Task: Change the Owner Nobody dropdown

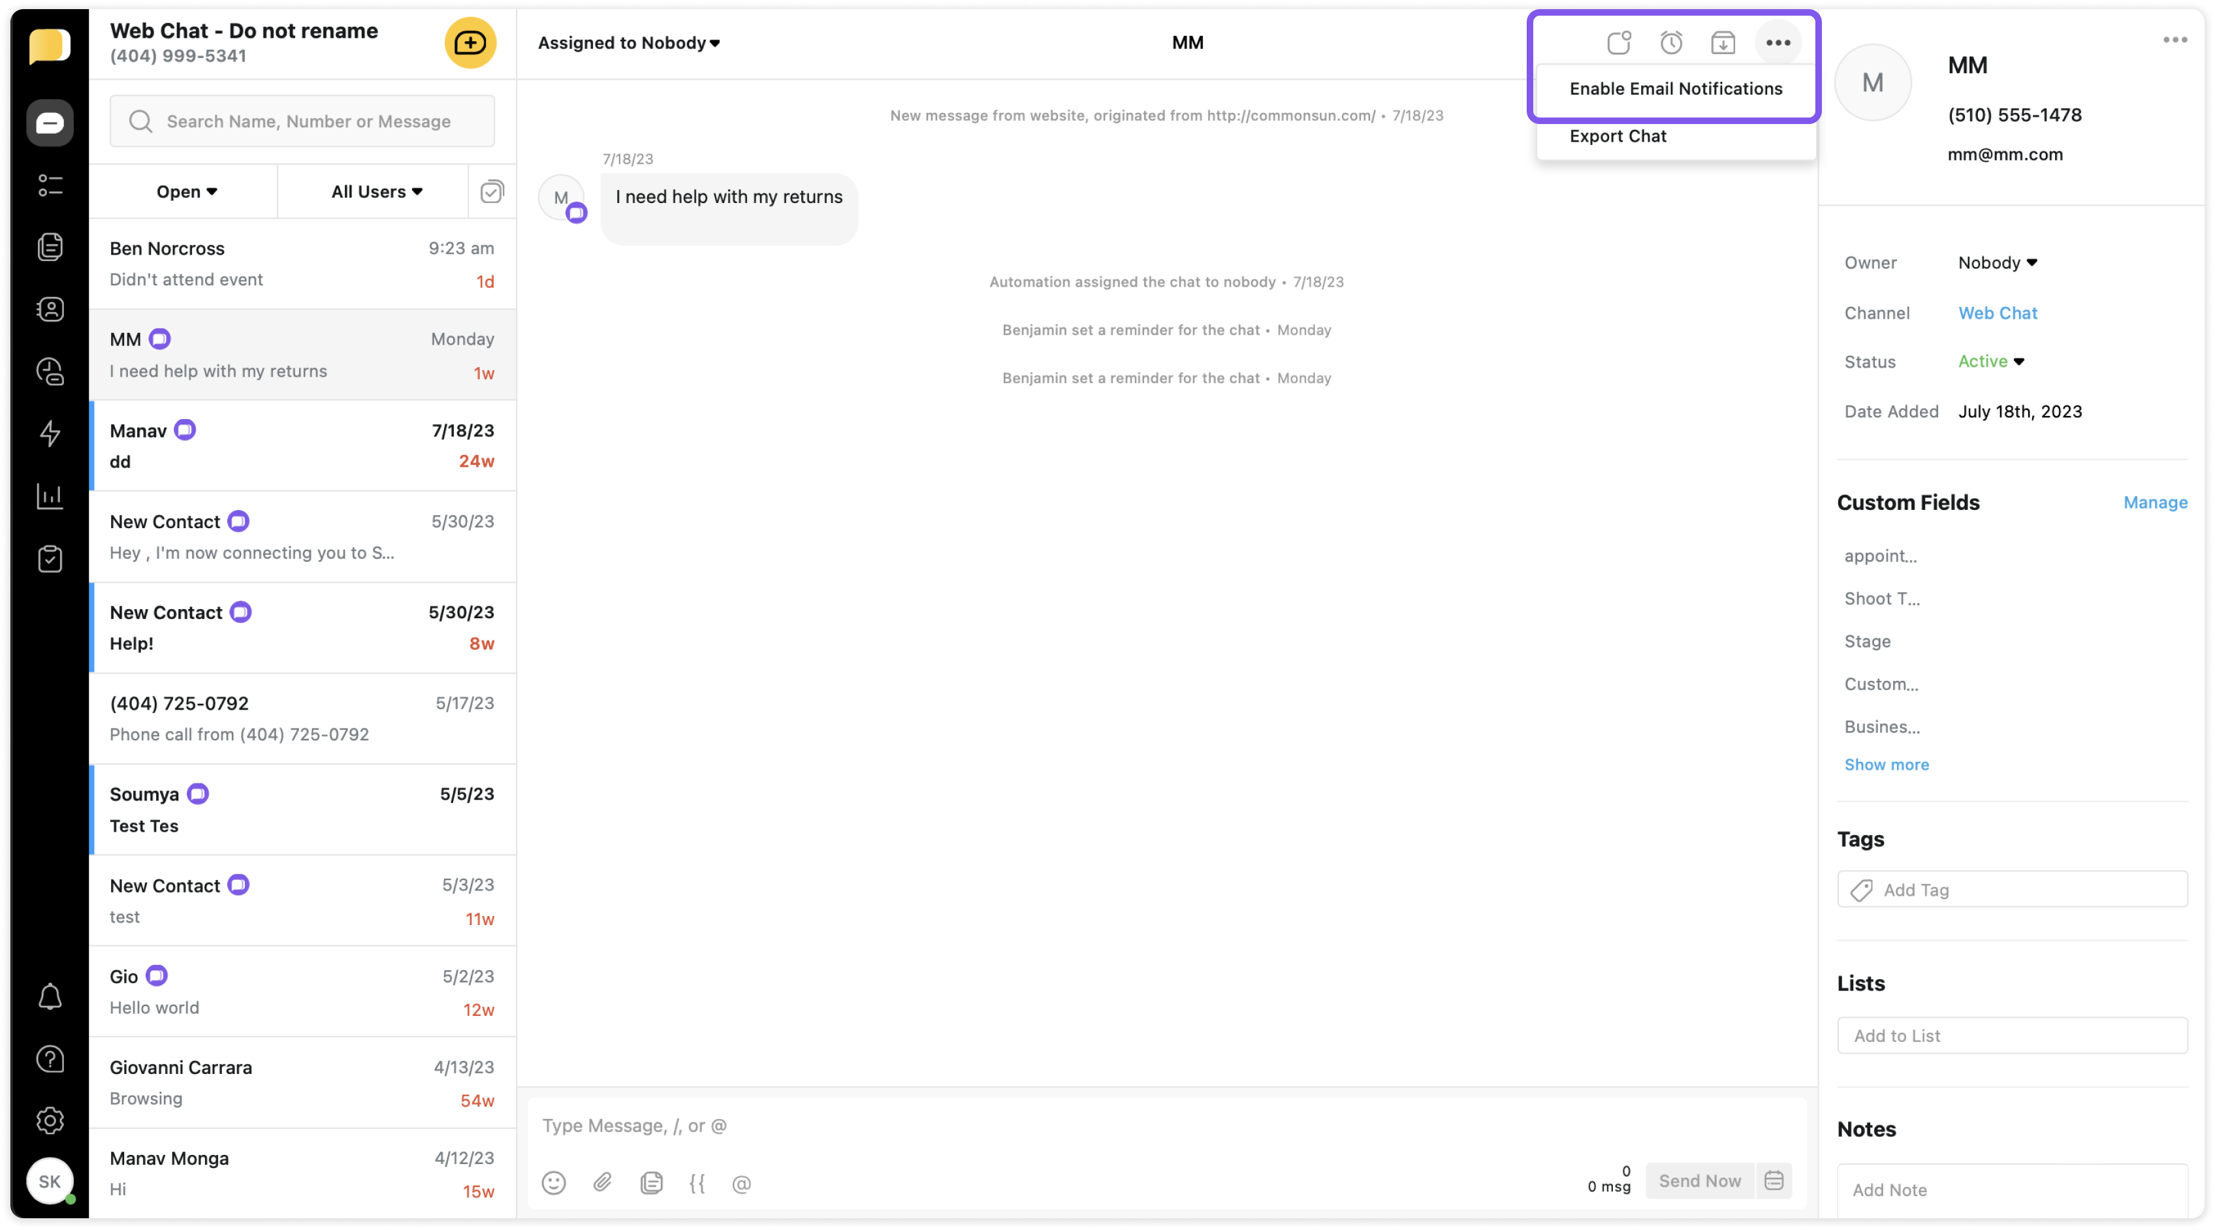Action: pos(1998,262)
